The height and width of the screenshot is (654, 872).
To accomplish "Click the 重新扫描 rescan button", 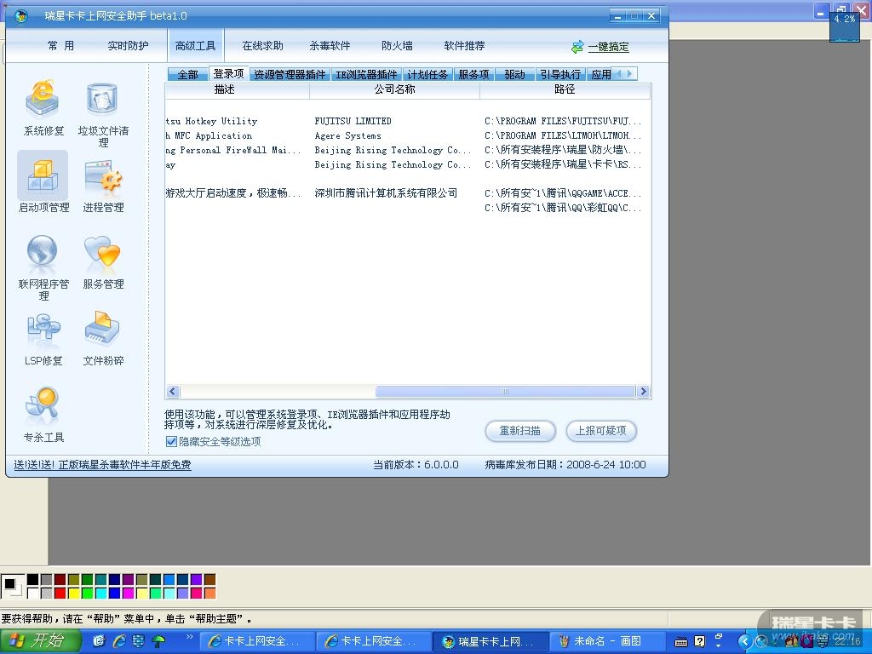I will [520, 431].
